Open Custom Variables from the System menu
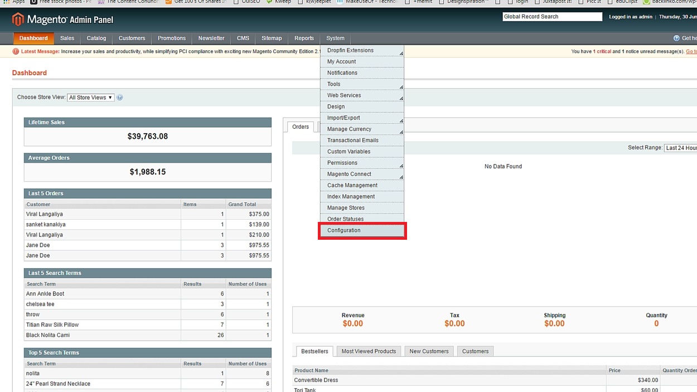The height and width of the screenshot is (392, 697). [x=362, y=152]
